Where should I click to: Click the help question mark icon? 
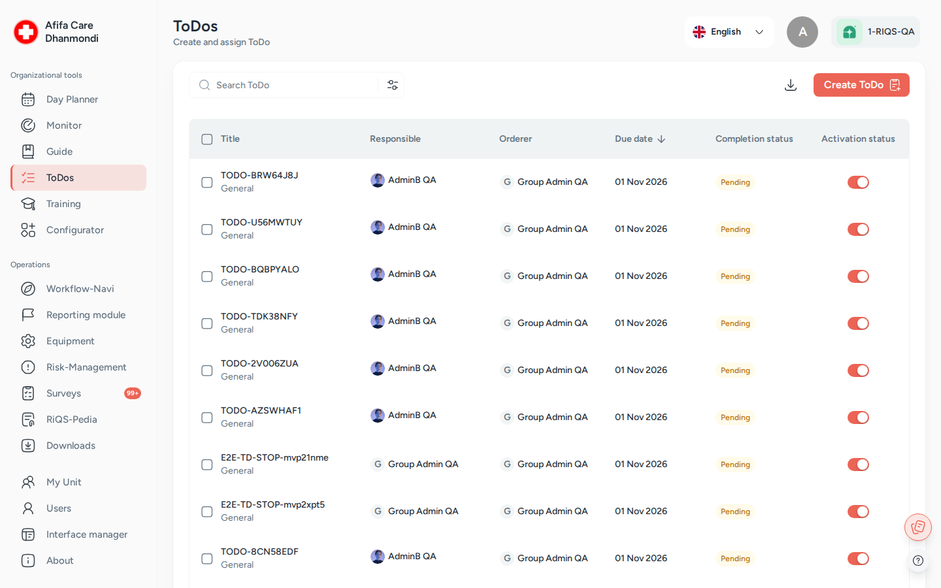pos(918,561)
